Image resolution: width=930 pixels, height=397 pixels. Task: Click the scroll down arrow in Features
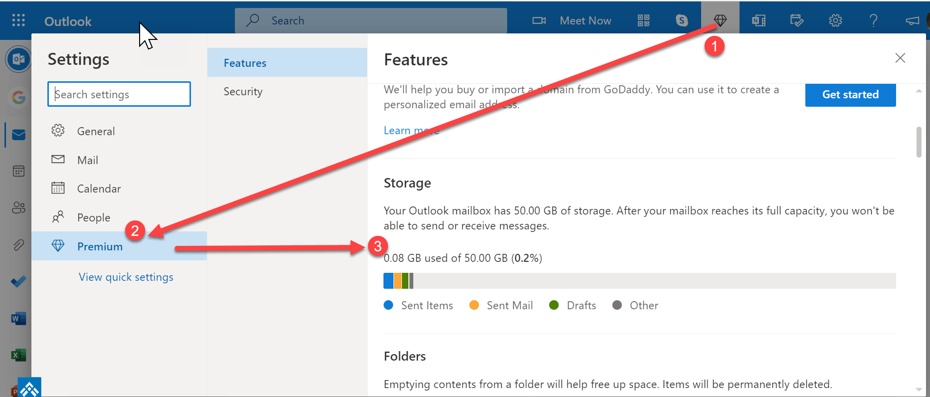[919, 389]
